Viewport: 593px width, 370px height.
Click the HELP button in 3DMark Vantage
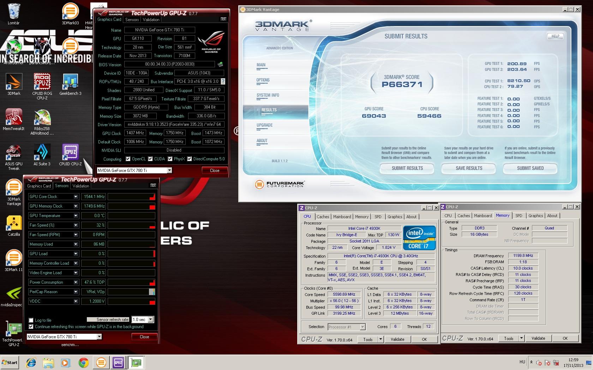[555, 36]
